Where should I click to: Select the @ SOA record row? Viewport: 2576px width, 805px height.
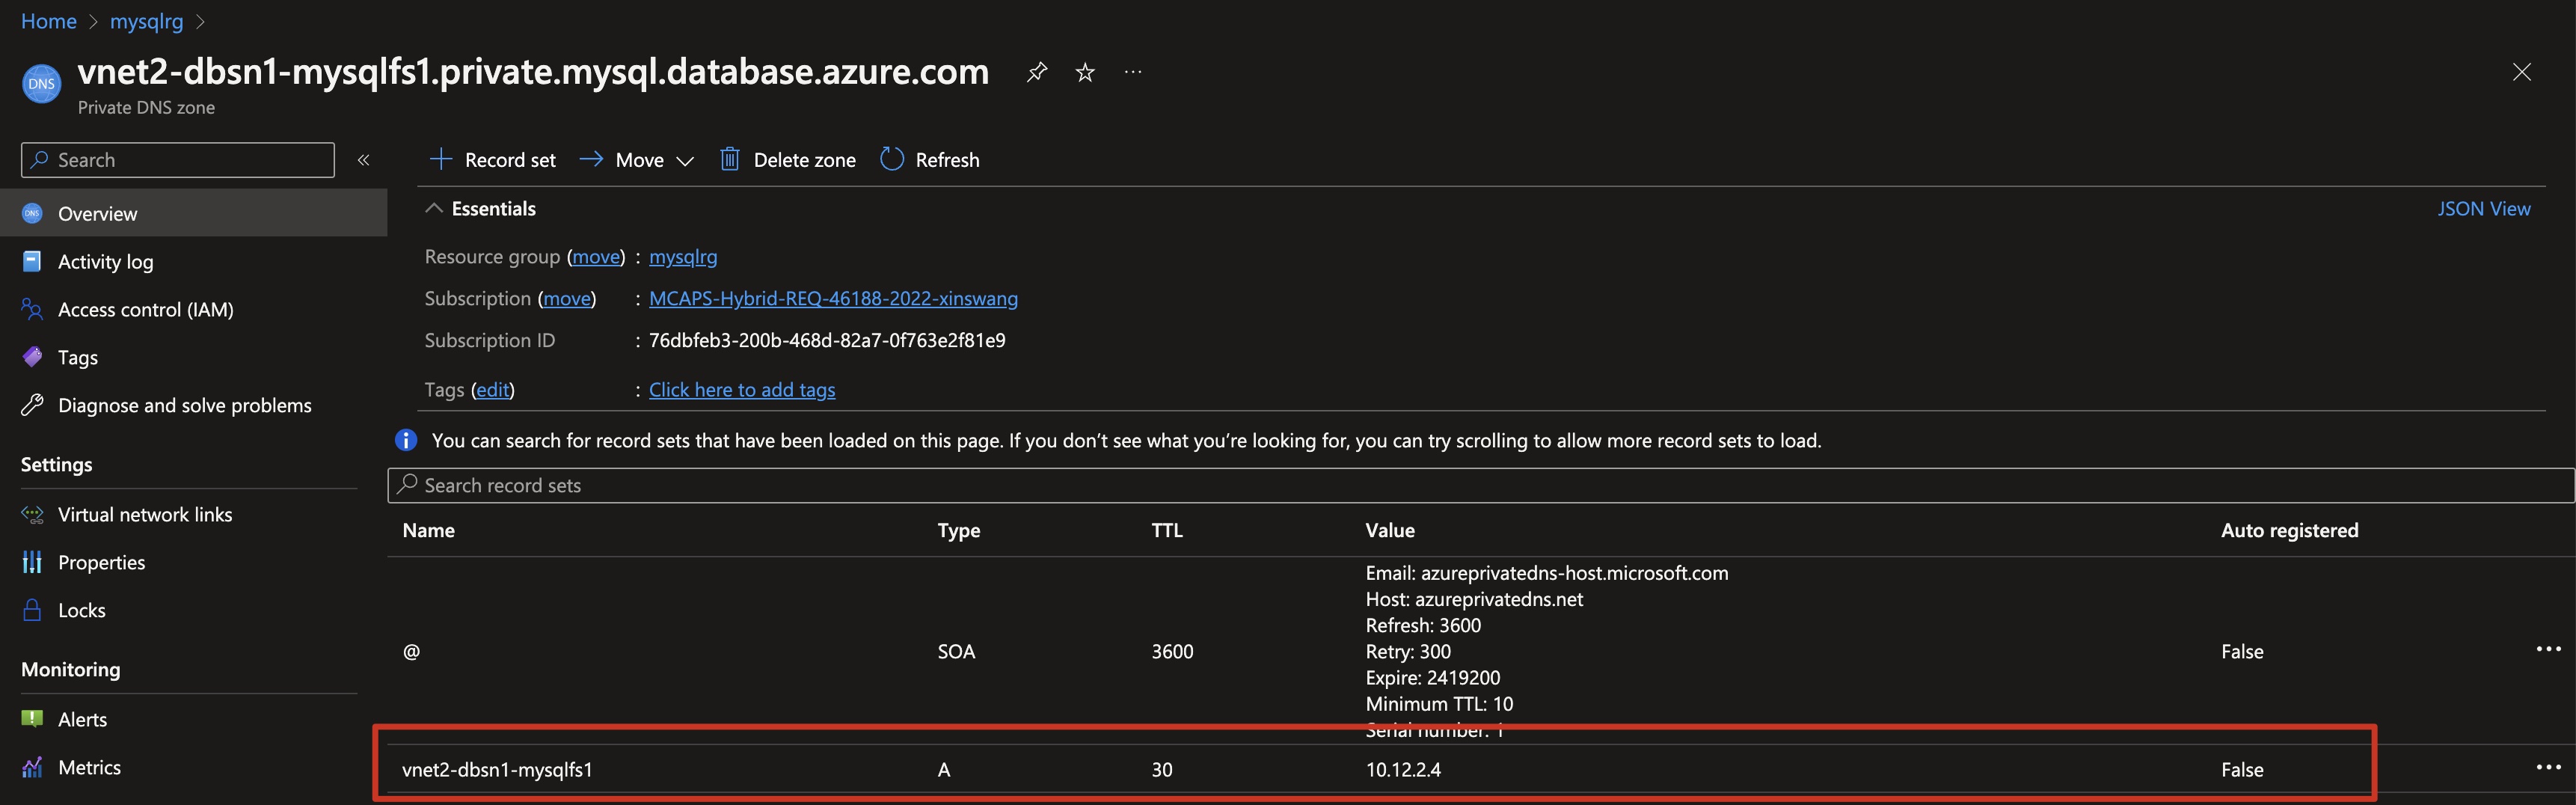click(1481, 651)
